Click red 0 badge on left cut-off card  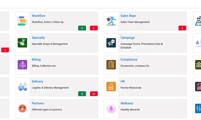click(x=5, y=50)
